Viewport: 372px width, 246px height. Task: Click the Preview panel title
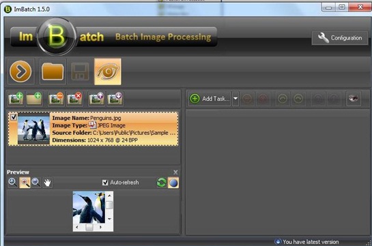pyautogui.click(x=18, y=172)
